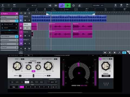
Task: Start playback with the green play button
Action: [68, 6]
